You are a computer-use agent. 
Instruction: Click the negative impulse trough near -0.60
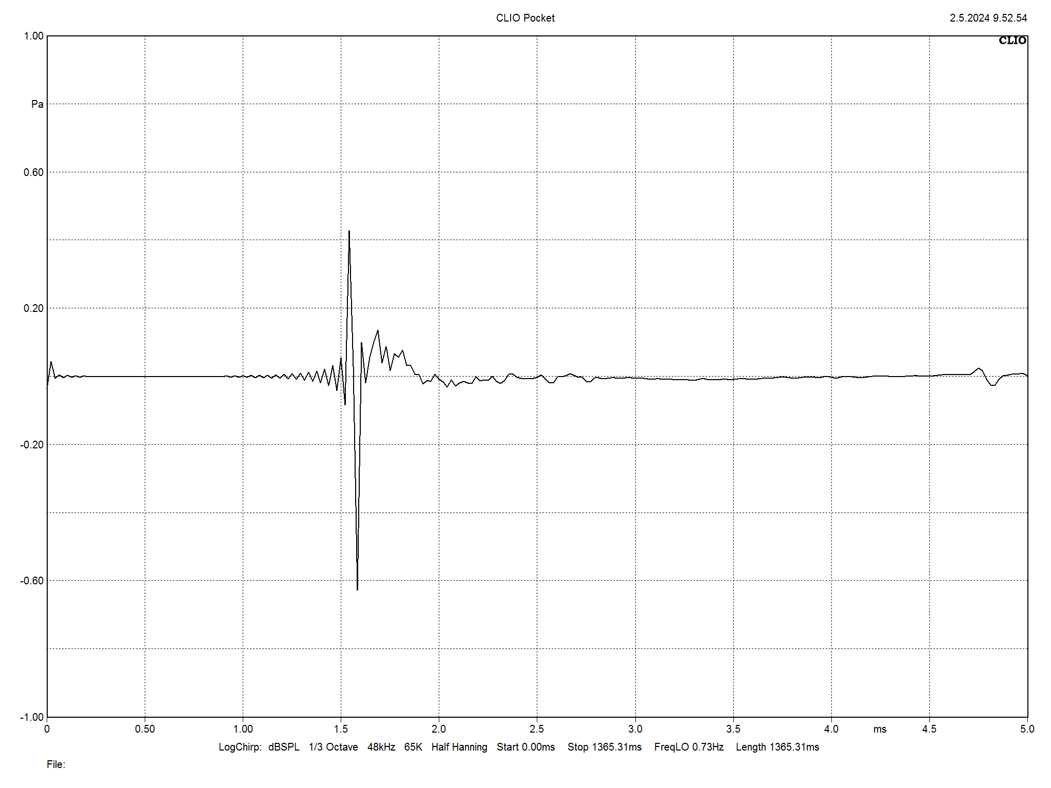click(357, 588)
